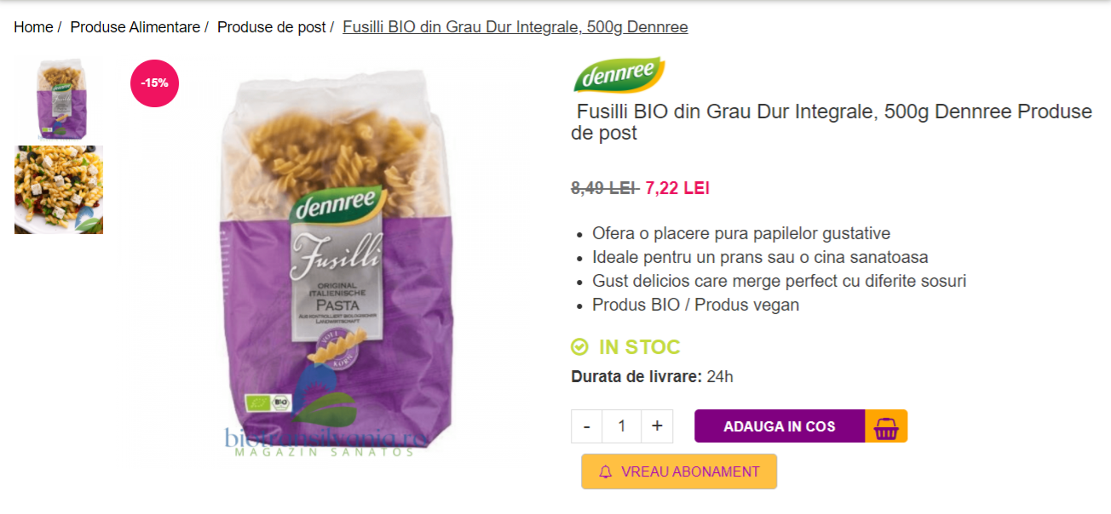Image resolution: width=1111 pixels, height=514 pixels.
Task: Select the pasta package thumbnail
Action: 59,99
